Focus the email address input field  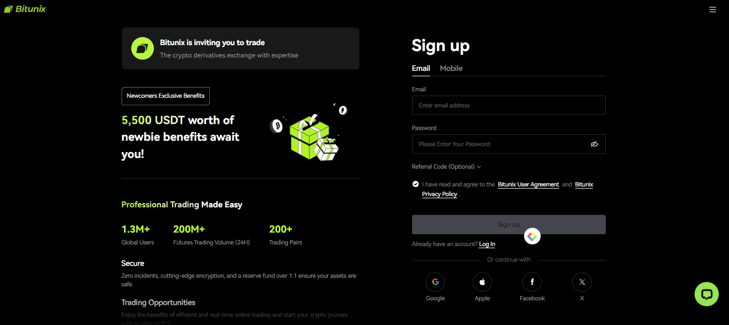point(508,105)
